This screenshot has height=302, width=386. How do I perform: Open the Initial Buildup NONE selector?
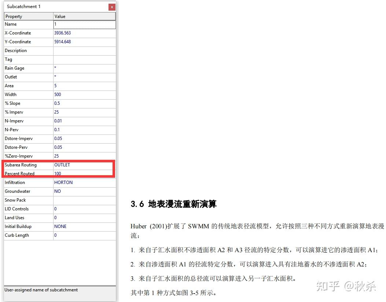[x=84, y=226]
